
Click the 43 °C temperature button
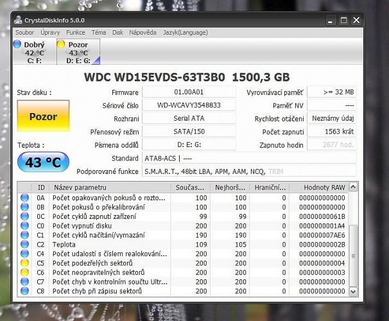coord(43,162)
